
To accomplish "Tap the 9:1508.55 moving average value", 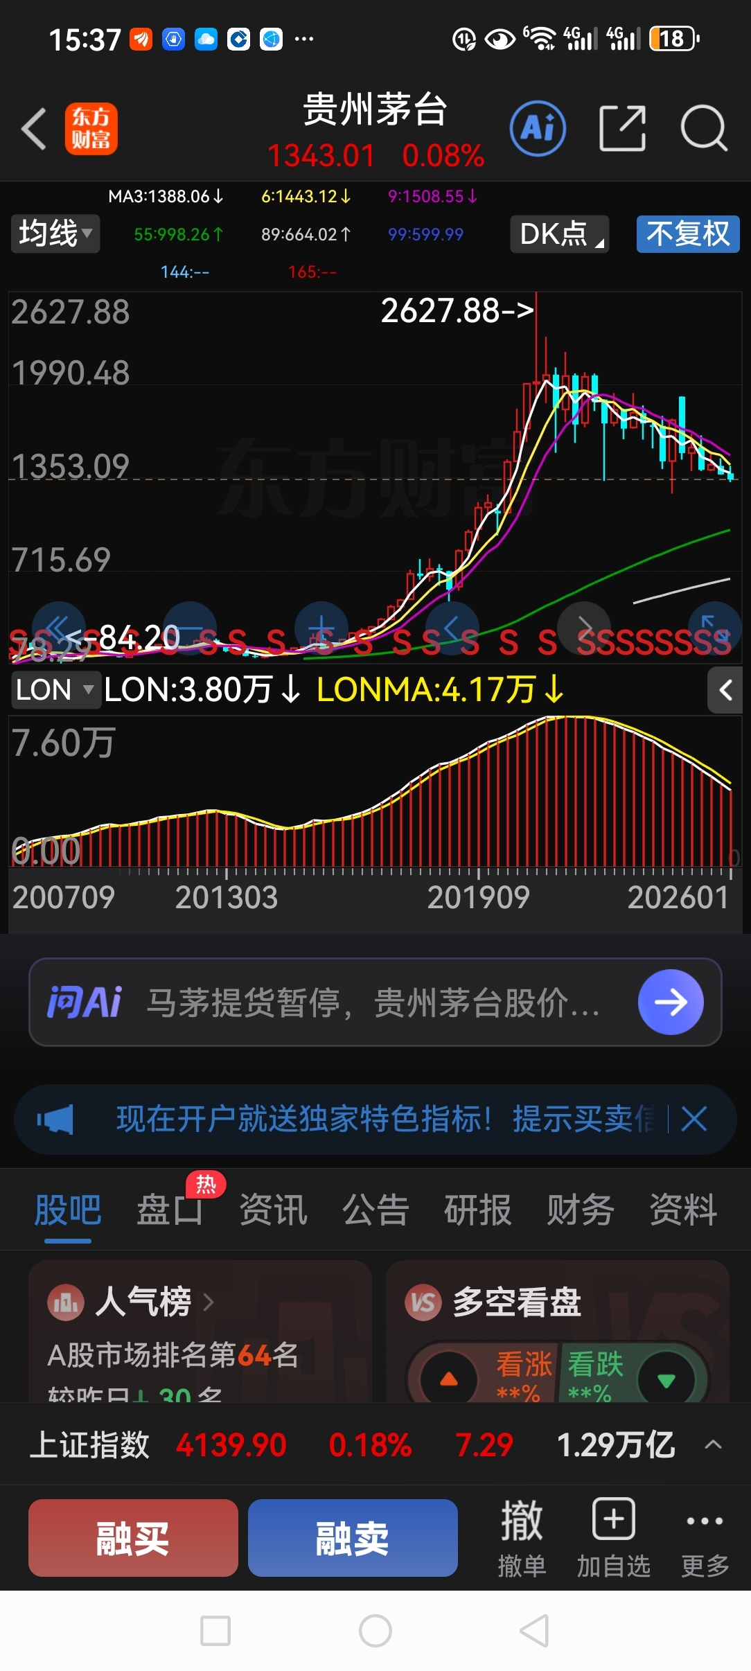I will pos(432,197).
